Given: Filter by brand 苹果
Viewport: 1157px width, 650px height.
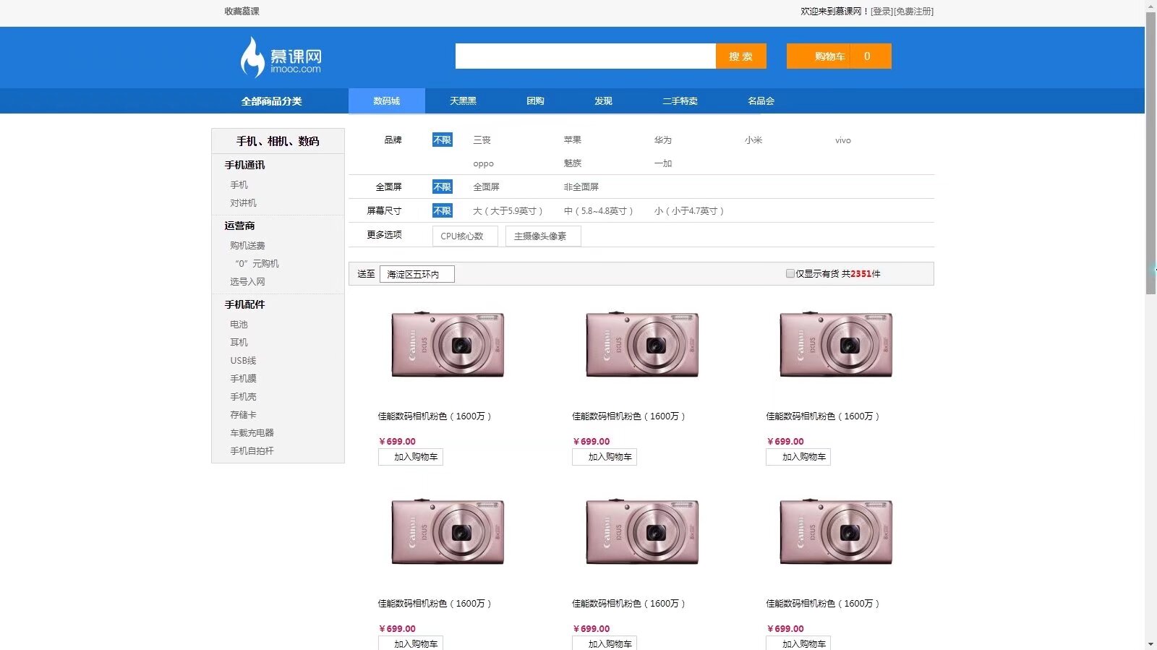Looking at the screenshot, I should 572,140.
